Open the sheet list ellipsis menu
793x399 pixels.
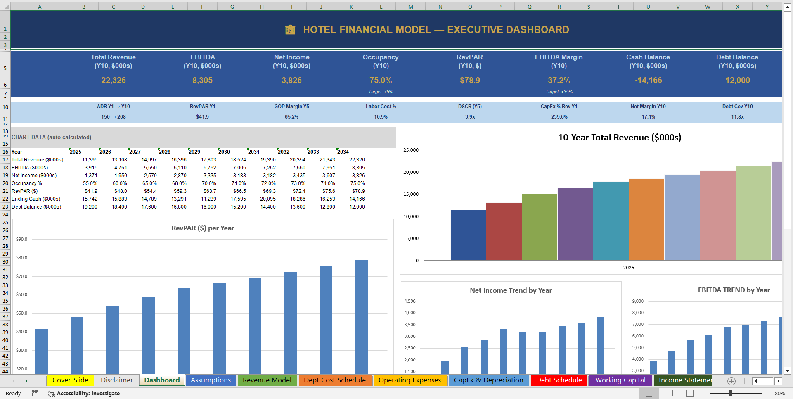718,381
